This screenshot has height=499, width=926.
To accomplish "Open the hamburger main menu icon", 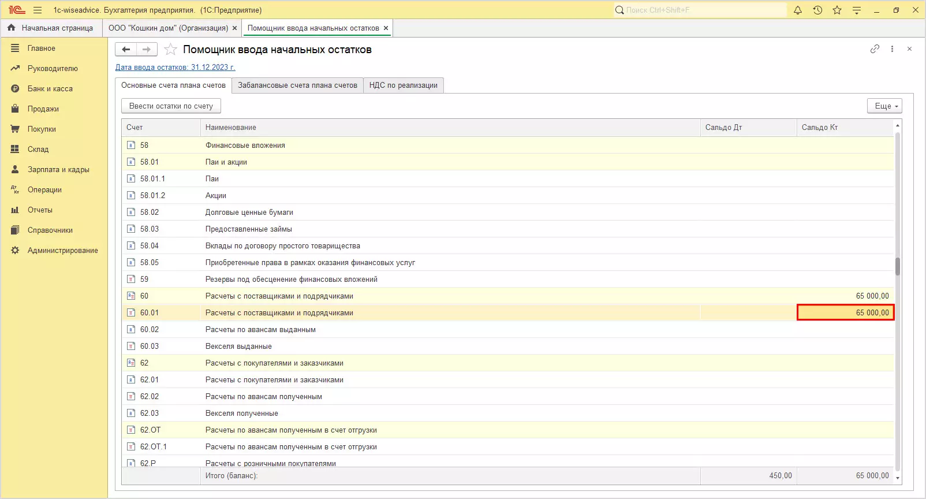I will tap(38, 10).
